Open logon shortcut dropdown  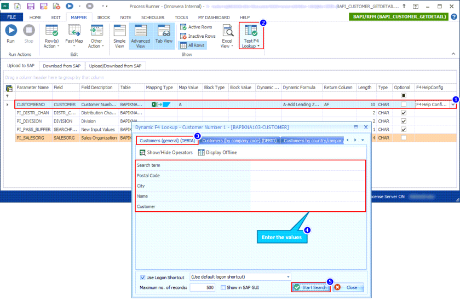[x=288, y=277]
